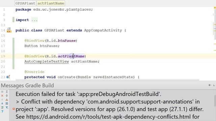216x121 pixels.
Task: Click the editor horizontal scrollbar
Action: click(107, 80)
